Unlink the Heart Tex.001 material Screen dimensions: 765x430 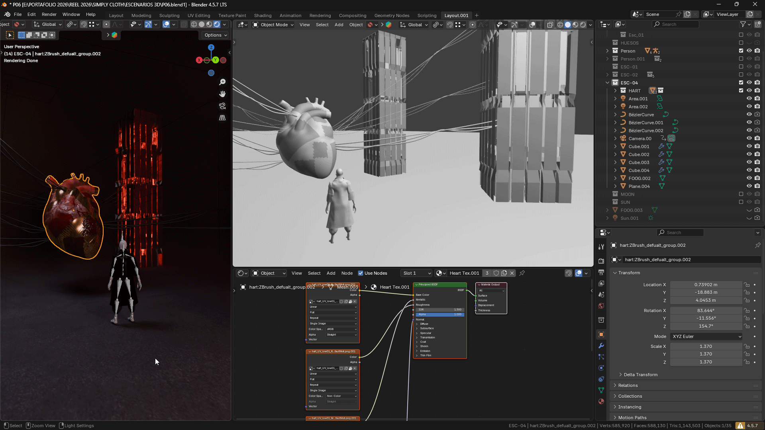(x=512, y=273)
